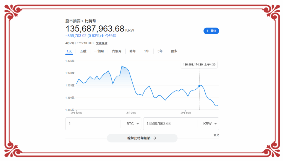Click the change value −866,703.02 (0.63%)
This screenshot has height=161, width=283.
(83, 36)
